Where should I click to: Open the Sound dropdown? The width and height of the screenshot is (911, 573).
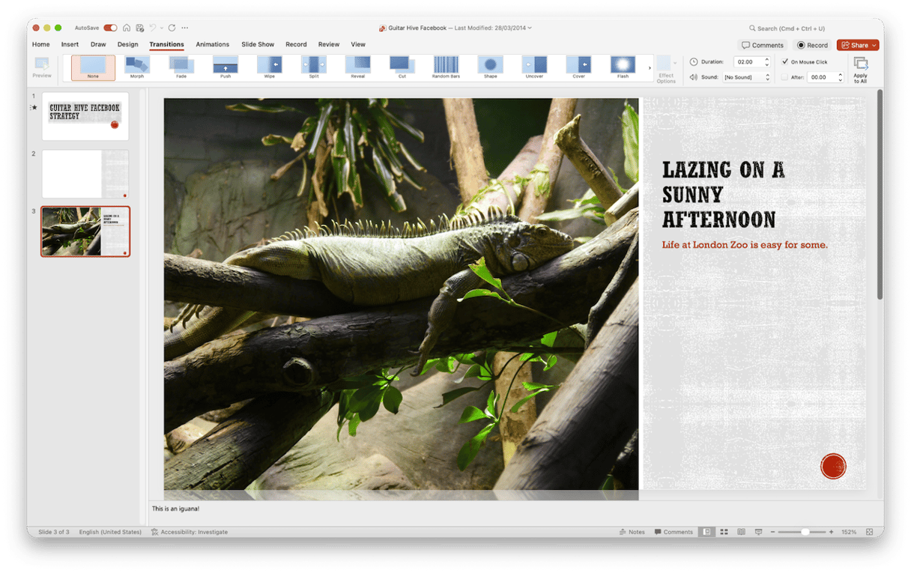(747, 77)
